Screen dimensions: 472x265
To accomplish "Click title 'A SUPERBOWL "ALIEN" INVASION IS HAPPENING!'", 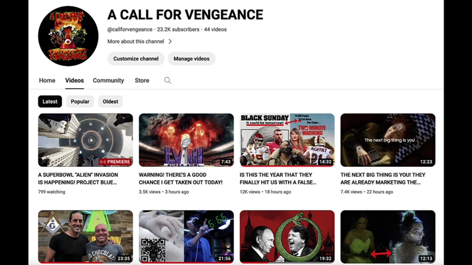I will tap(78, 179).
